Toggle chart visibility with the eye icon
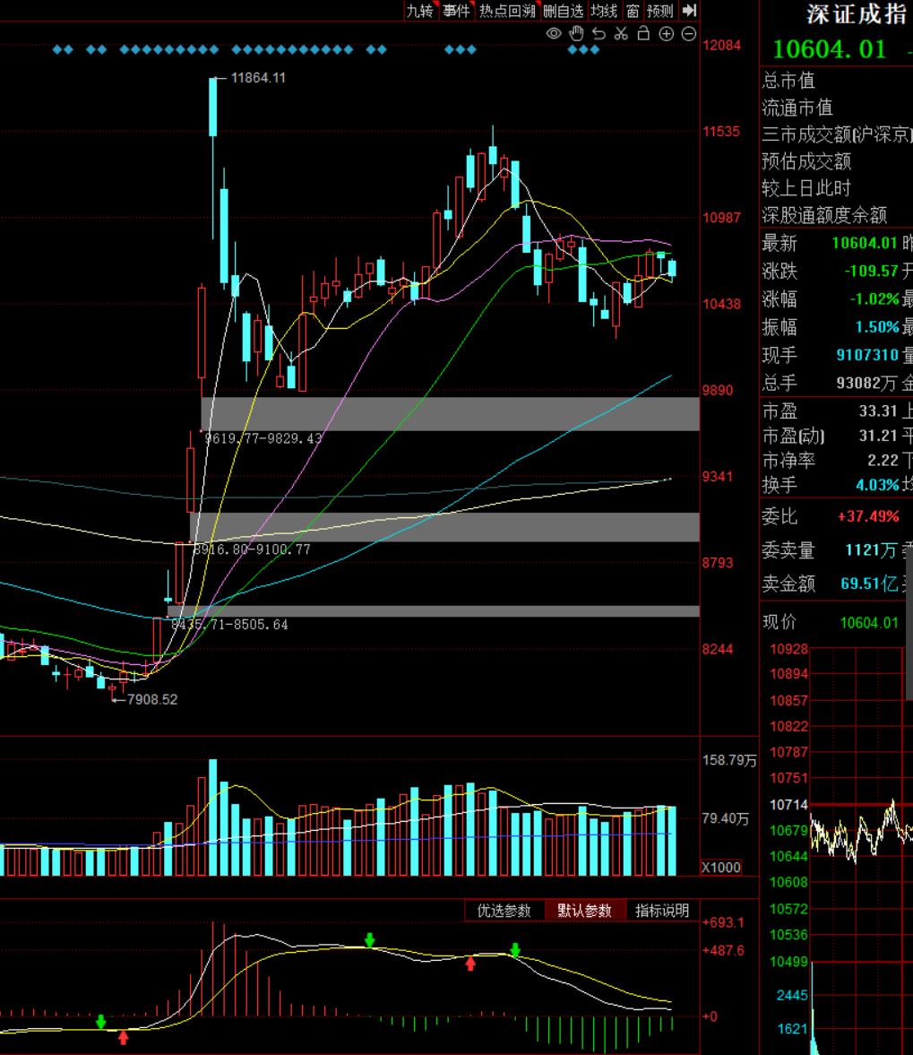This screenshot has width=913, height=1055. point(554,34)
